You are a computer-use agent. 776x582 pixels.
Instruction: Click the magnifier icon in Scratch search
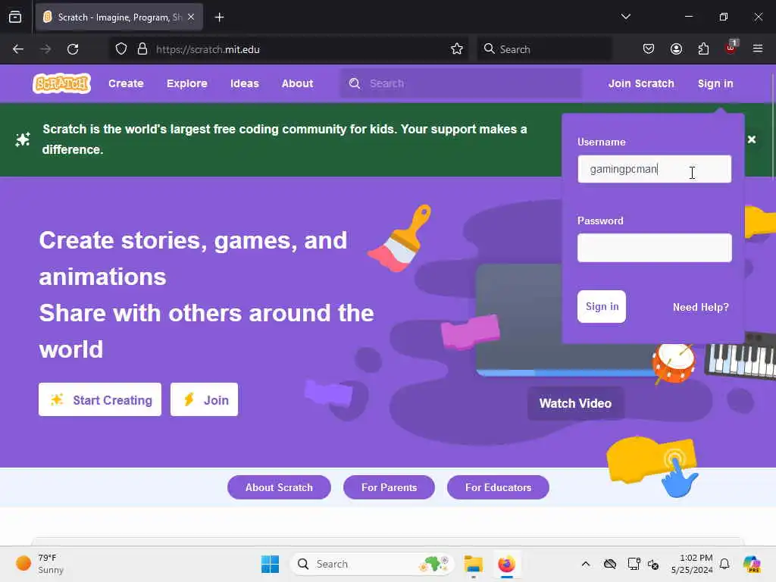[x=355, y=83]
